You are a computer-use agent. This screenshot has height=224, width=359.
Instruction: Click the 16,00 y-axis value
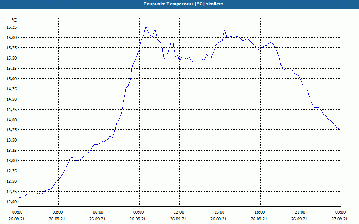pos(11,38)
